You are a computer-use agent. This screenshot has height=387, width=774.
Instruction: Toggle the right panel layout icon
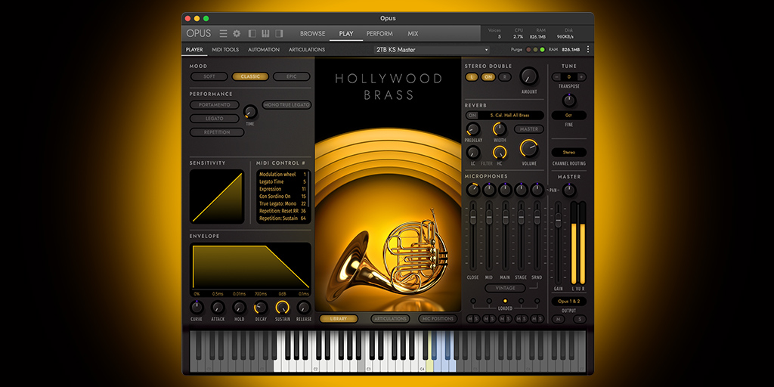point(279,33)
